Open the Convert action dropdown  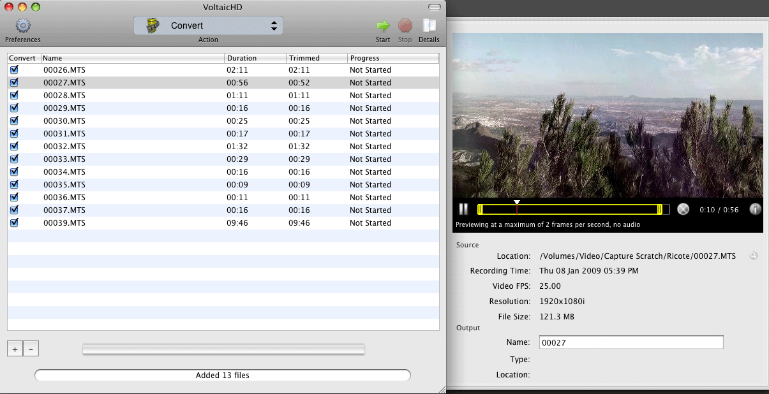(x=208, y=26)
